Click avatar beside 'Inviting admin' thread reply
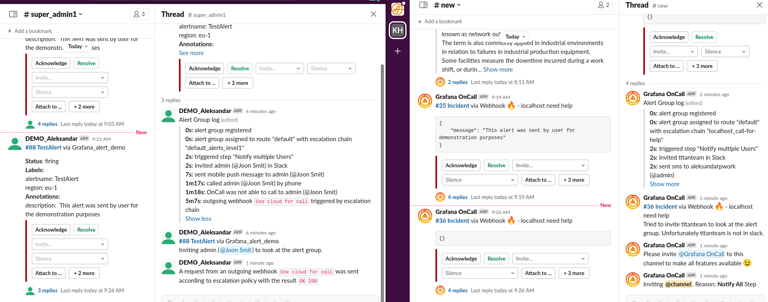Screen dimensions: 768x302 [x=168, y=237]
